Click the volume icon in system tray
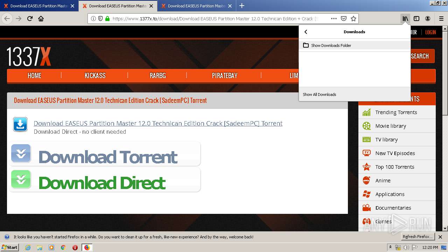This screenshot has width=448, height=252. click(x=406, y=247)
